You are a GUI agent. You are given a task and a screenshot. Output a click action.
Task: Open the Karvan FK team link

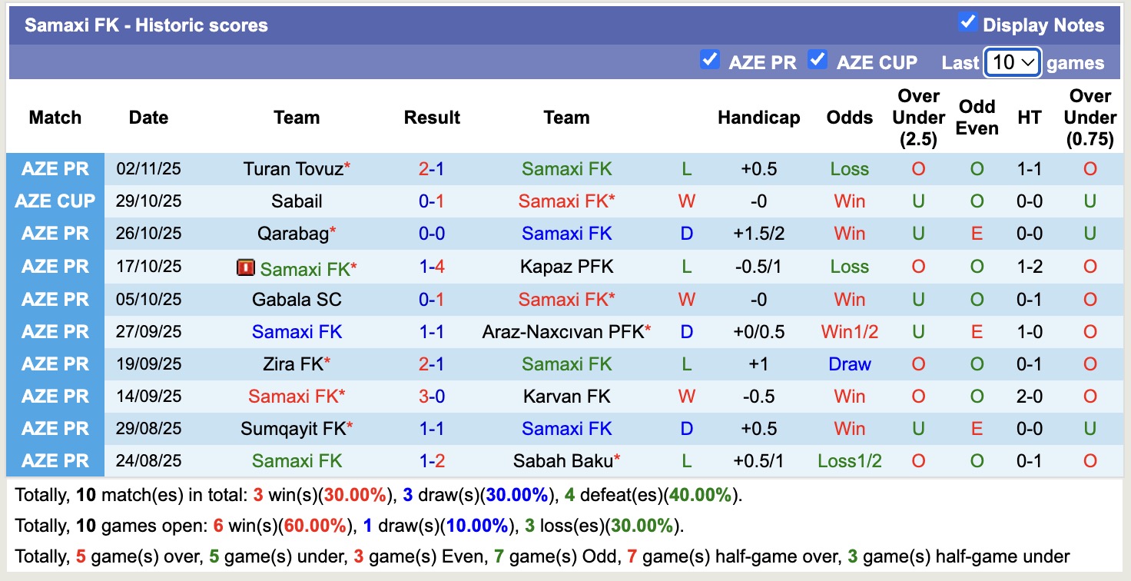tap(566, 397)
